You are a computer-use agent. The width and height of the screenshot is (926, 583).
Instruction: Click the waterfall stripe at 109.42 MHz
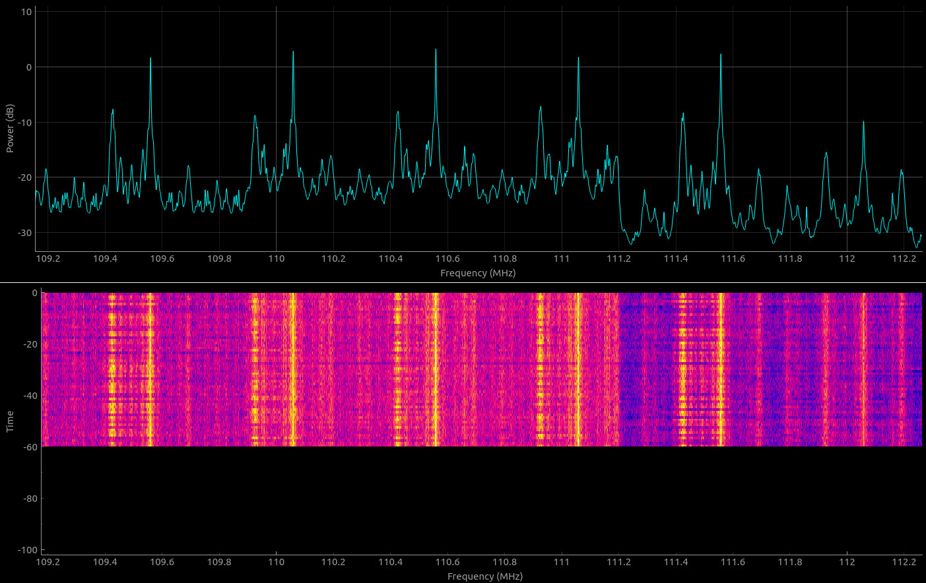tap(112, 369)
